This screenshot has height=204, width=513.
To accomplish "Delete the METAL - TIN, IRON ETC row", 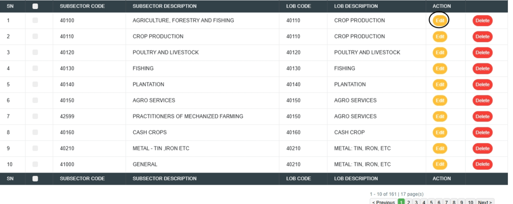I will (482, 148).
